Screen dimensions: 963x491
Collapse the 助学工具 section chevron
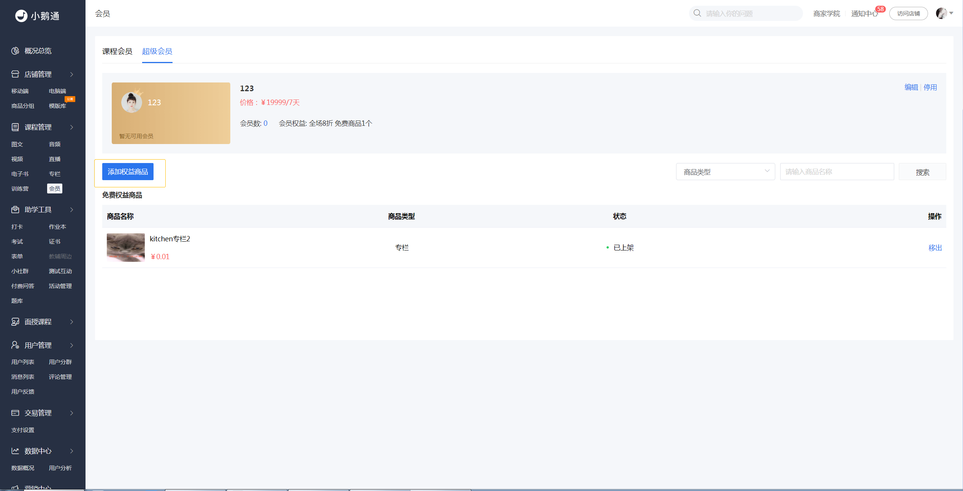click(71, 210)
